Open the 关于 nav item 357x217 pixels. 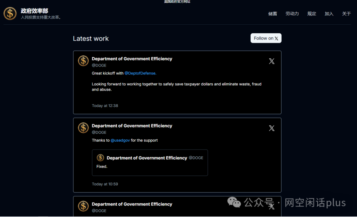click(346, 14)
